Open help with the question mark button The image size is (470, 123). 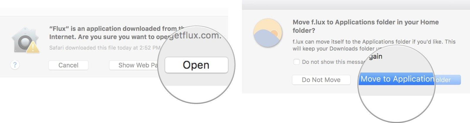click(x=15, y=65)
